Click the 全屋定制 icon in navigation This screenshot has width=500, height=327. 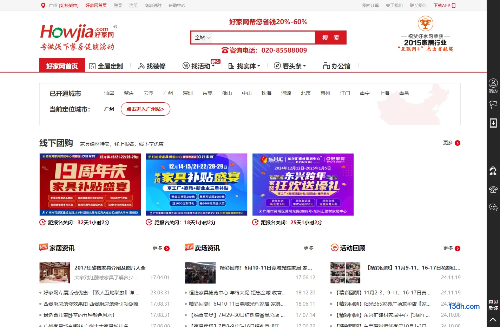click(92, 66)
